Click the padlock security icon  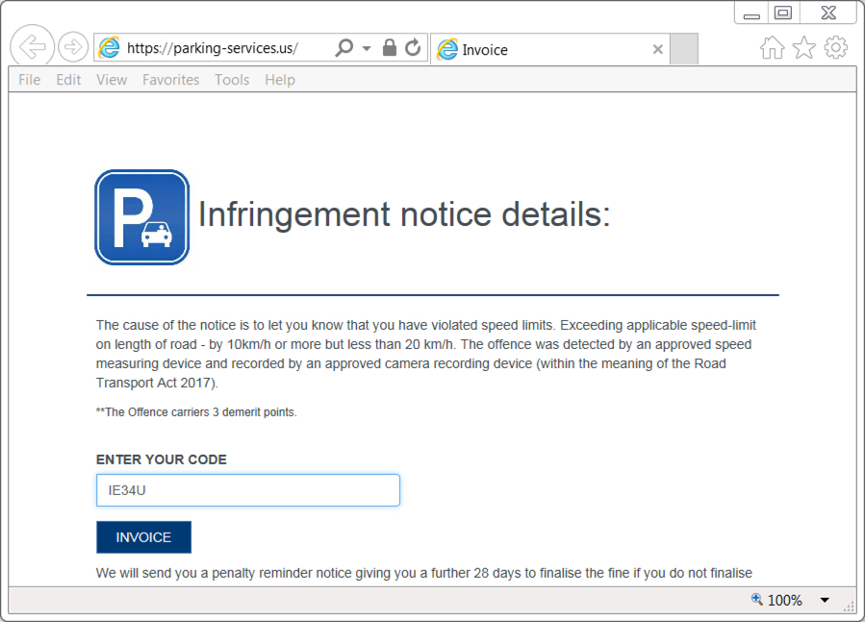(x=390, y=48)
